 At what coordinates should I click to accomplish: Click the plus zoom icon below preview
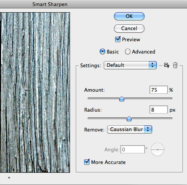9,177
